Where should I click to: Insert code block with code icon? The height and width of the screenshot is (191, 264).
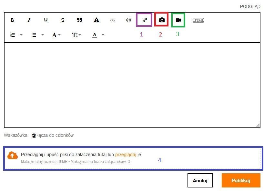coord(112,20)
